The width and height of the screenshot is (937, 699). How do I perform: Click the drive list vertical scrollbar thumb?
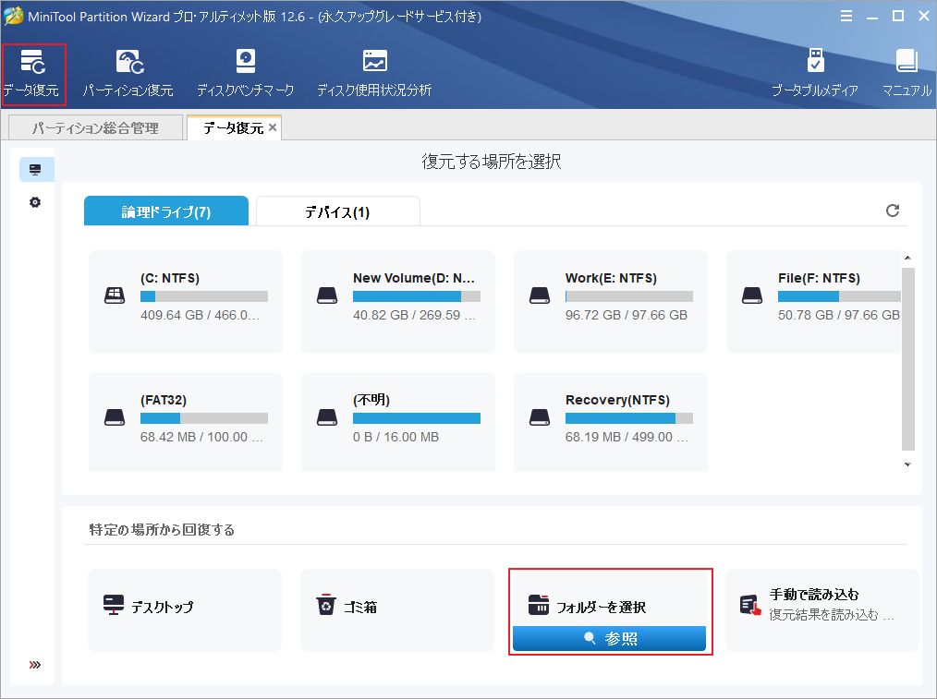(x=907, y=358)
